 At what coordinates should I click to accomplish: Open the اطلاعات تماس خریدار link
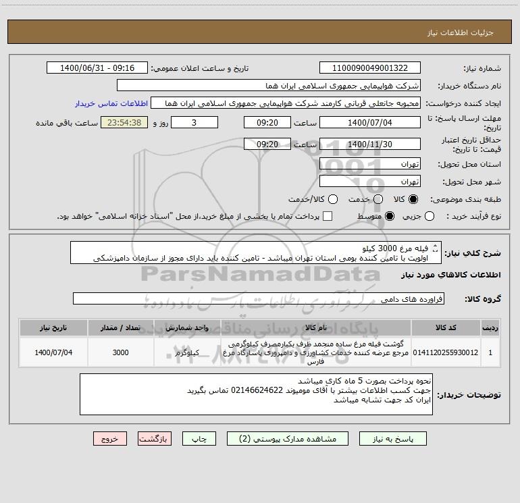pos(111,103)
